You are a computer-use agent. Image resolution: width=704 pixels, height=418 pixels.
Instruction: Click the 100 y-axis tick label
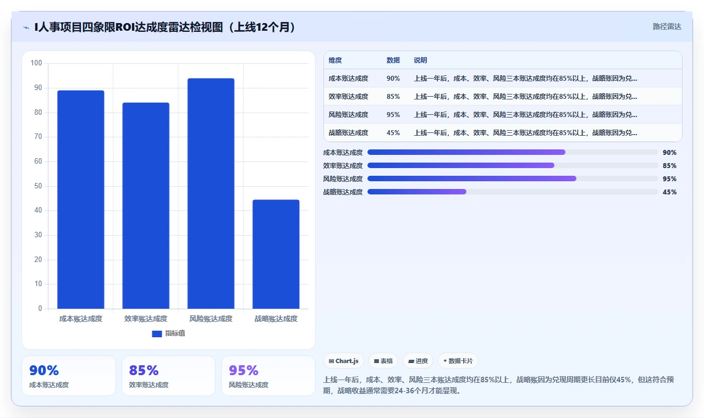pyautogui.click(x=36, y=63)
